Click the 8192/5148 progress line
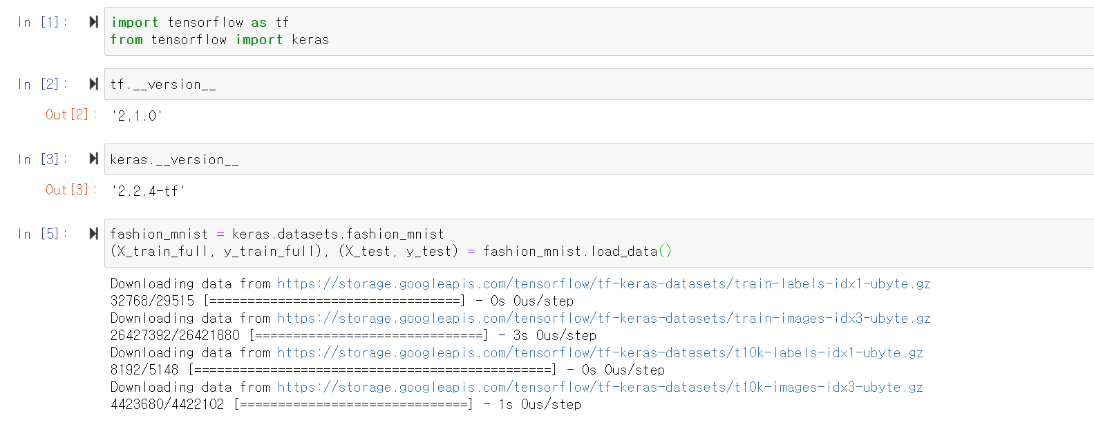This screenshot has width=1094, height=429. click(x=388, y=370)
